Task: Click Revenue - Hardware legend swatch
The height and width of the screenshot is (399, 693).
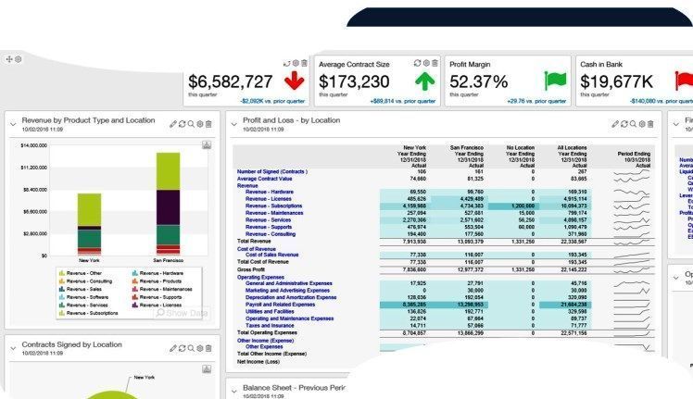Action: click(x=134, y=273)
